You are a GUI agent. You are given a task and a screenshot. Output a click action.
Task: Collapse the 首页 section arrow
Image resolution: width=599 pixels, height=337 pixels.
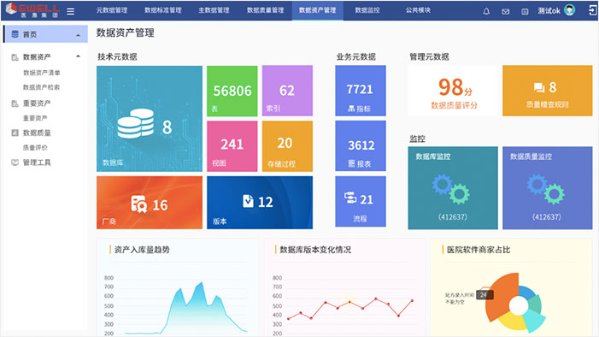(79, 35)
